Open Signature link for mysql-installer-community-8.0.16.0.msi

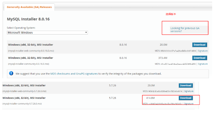tap(203, 64)
